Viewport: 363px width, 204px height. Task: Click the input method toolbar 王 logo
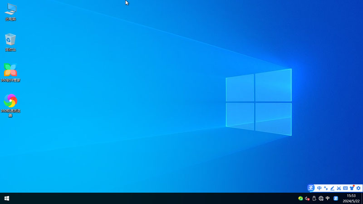click(311, 188)
